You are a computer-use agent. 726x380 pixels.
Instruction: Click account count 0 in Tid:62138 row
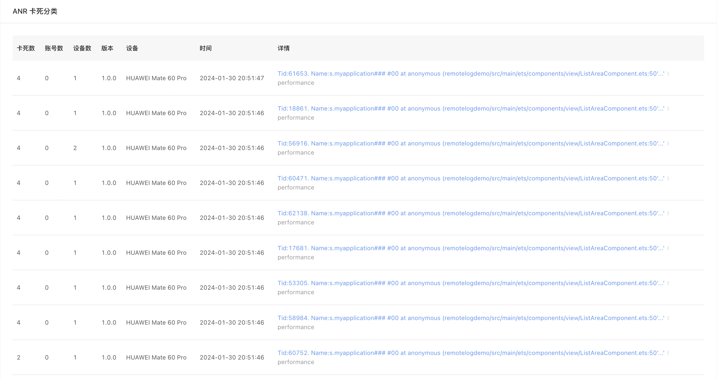[47, 218]
